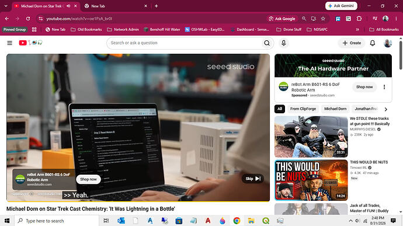Open the Network Admin bookmarks folder
This screenshot has width=403, height=226.
tap(123, 30)
